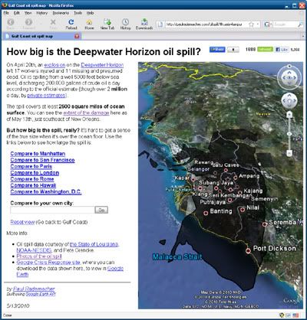Screen dimensions: 307x320
Task: Click the own city text input
Action: pyautogui.click(x=52, y=210)
